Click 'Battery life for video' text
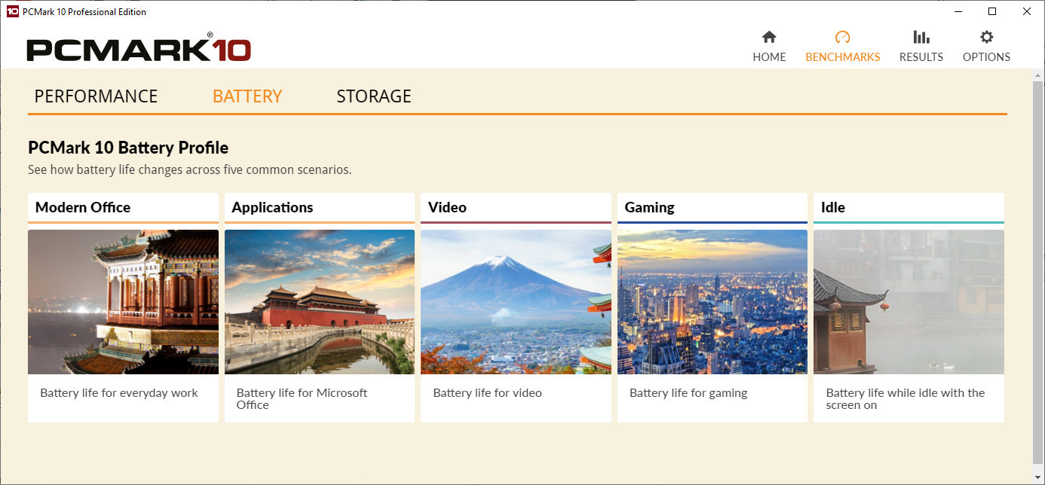This screenshot has height=485, width=1045. pyautogui.click(x=487, y=393)
